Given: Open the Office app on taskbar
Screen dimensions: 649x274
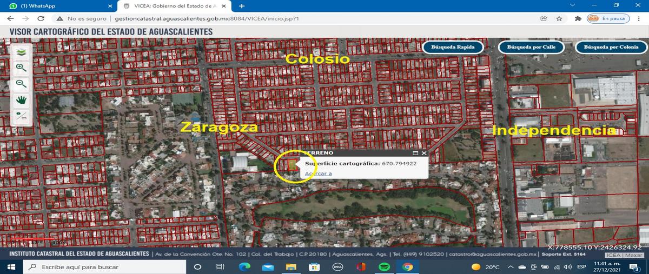Looking at the screenshot, I should 361,267.
